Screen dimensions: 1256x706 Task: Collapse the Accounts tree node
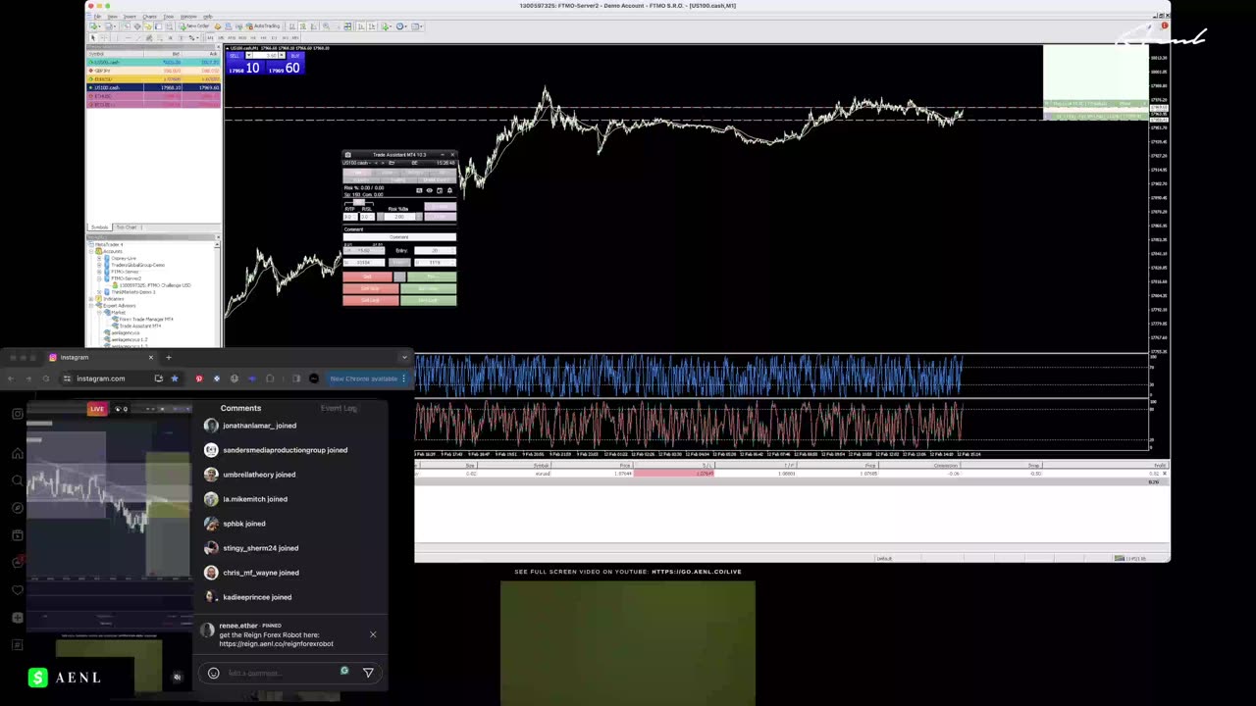[91, 251]
